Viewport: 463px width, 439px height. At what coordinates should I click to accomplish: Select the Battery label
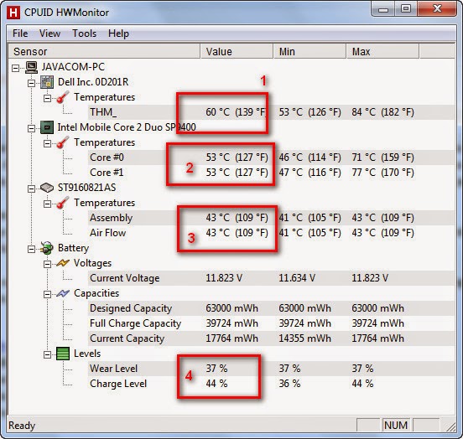point(73,248)
